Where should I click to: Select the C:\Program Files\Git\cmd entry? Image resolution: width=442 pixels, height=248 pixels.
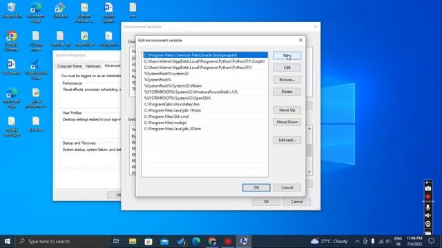pos(205,116)
